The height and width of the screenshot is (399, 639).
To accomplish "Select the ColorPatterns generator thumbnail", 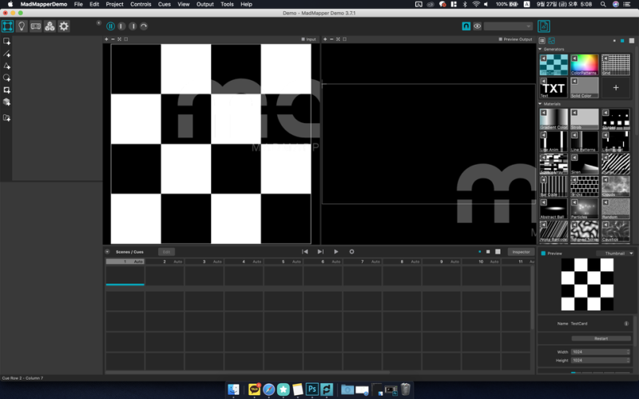I will [584, 64].
